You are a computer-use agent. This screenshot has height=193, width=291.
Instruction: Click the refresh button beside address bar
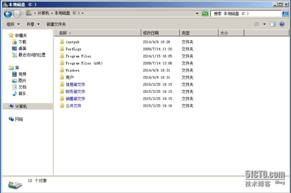pyautogui.click(x=205, y=13)
